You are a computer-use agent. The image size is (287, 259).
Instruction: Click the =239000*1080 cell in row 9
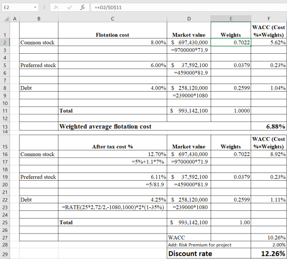[189, 95]
